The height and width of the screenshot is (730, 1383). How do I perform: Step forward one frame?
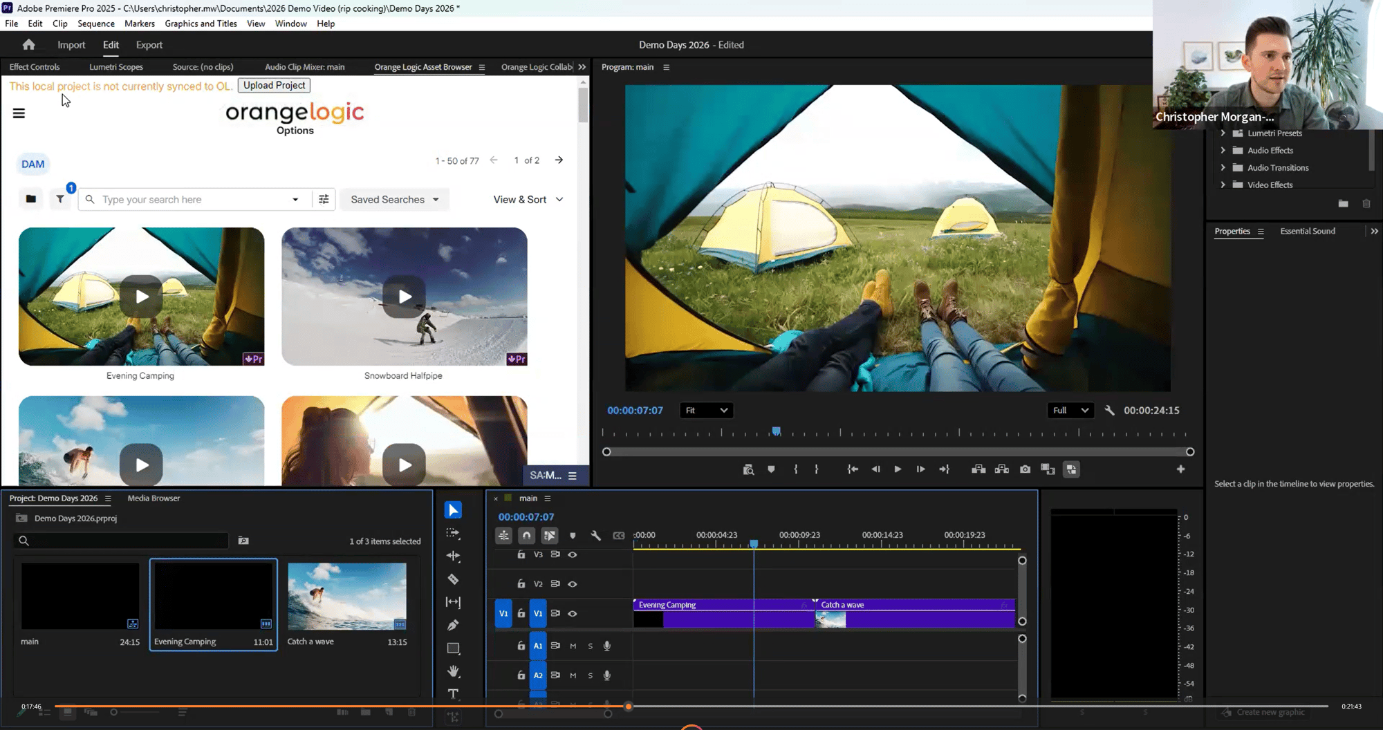coord(920,469)
